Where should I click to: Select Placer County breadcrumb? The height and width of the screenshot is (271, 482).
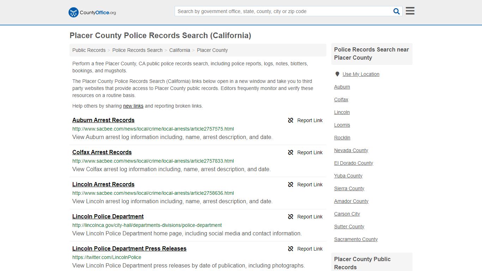point(212,50)
